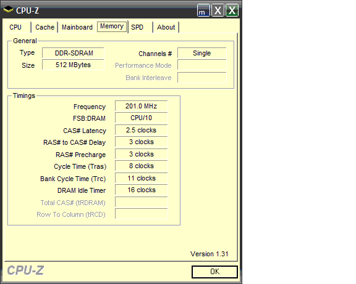
Task: Click the DDR-SDRAM type field
Action: (73, 53)
